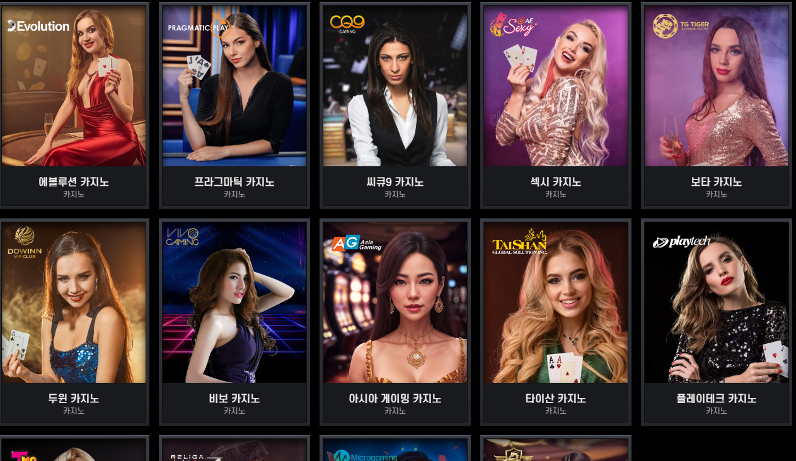
Task: Open the 비보 카지노 title link
Action: [x=234, y=399]
